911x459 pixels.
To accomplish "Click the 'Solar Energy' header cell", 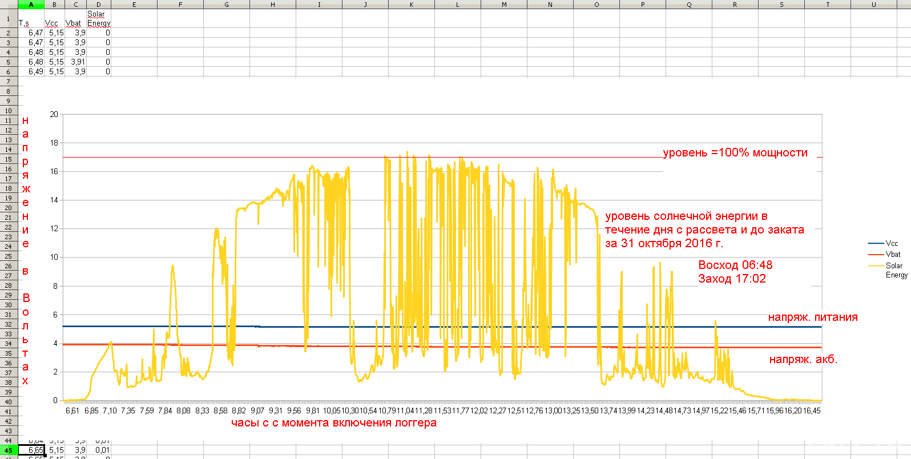I will tap(98, 18).
